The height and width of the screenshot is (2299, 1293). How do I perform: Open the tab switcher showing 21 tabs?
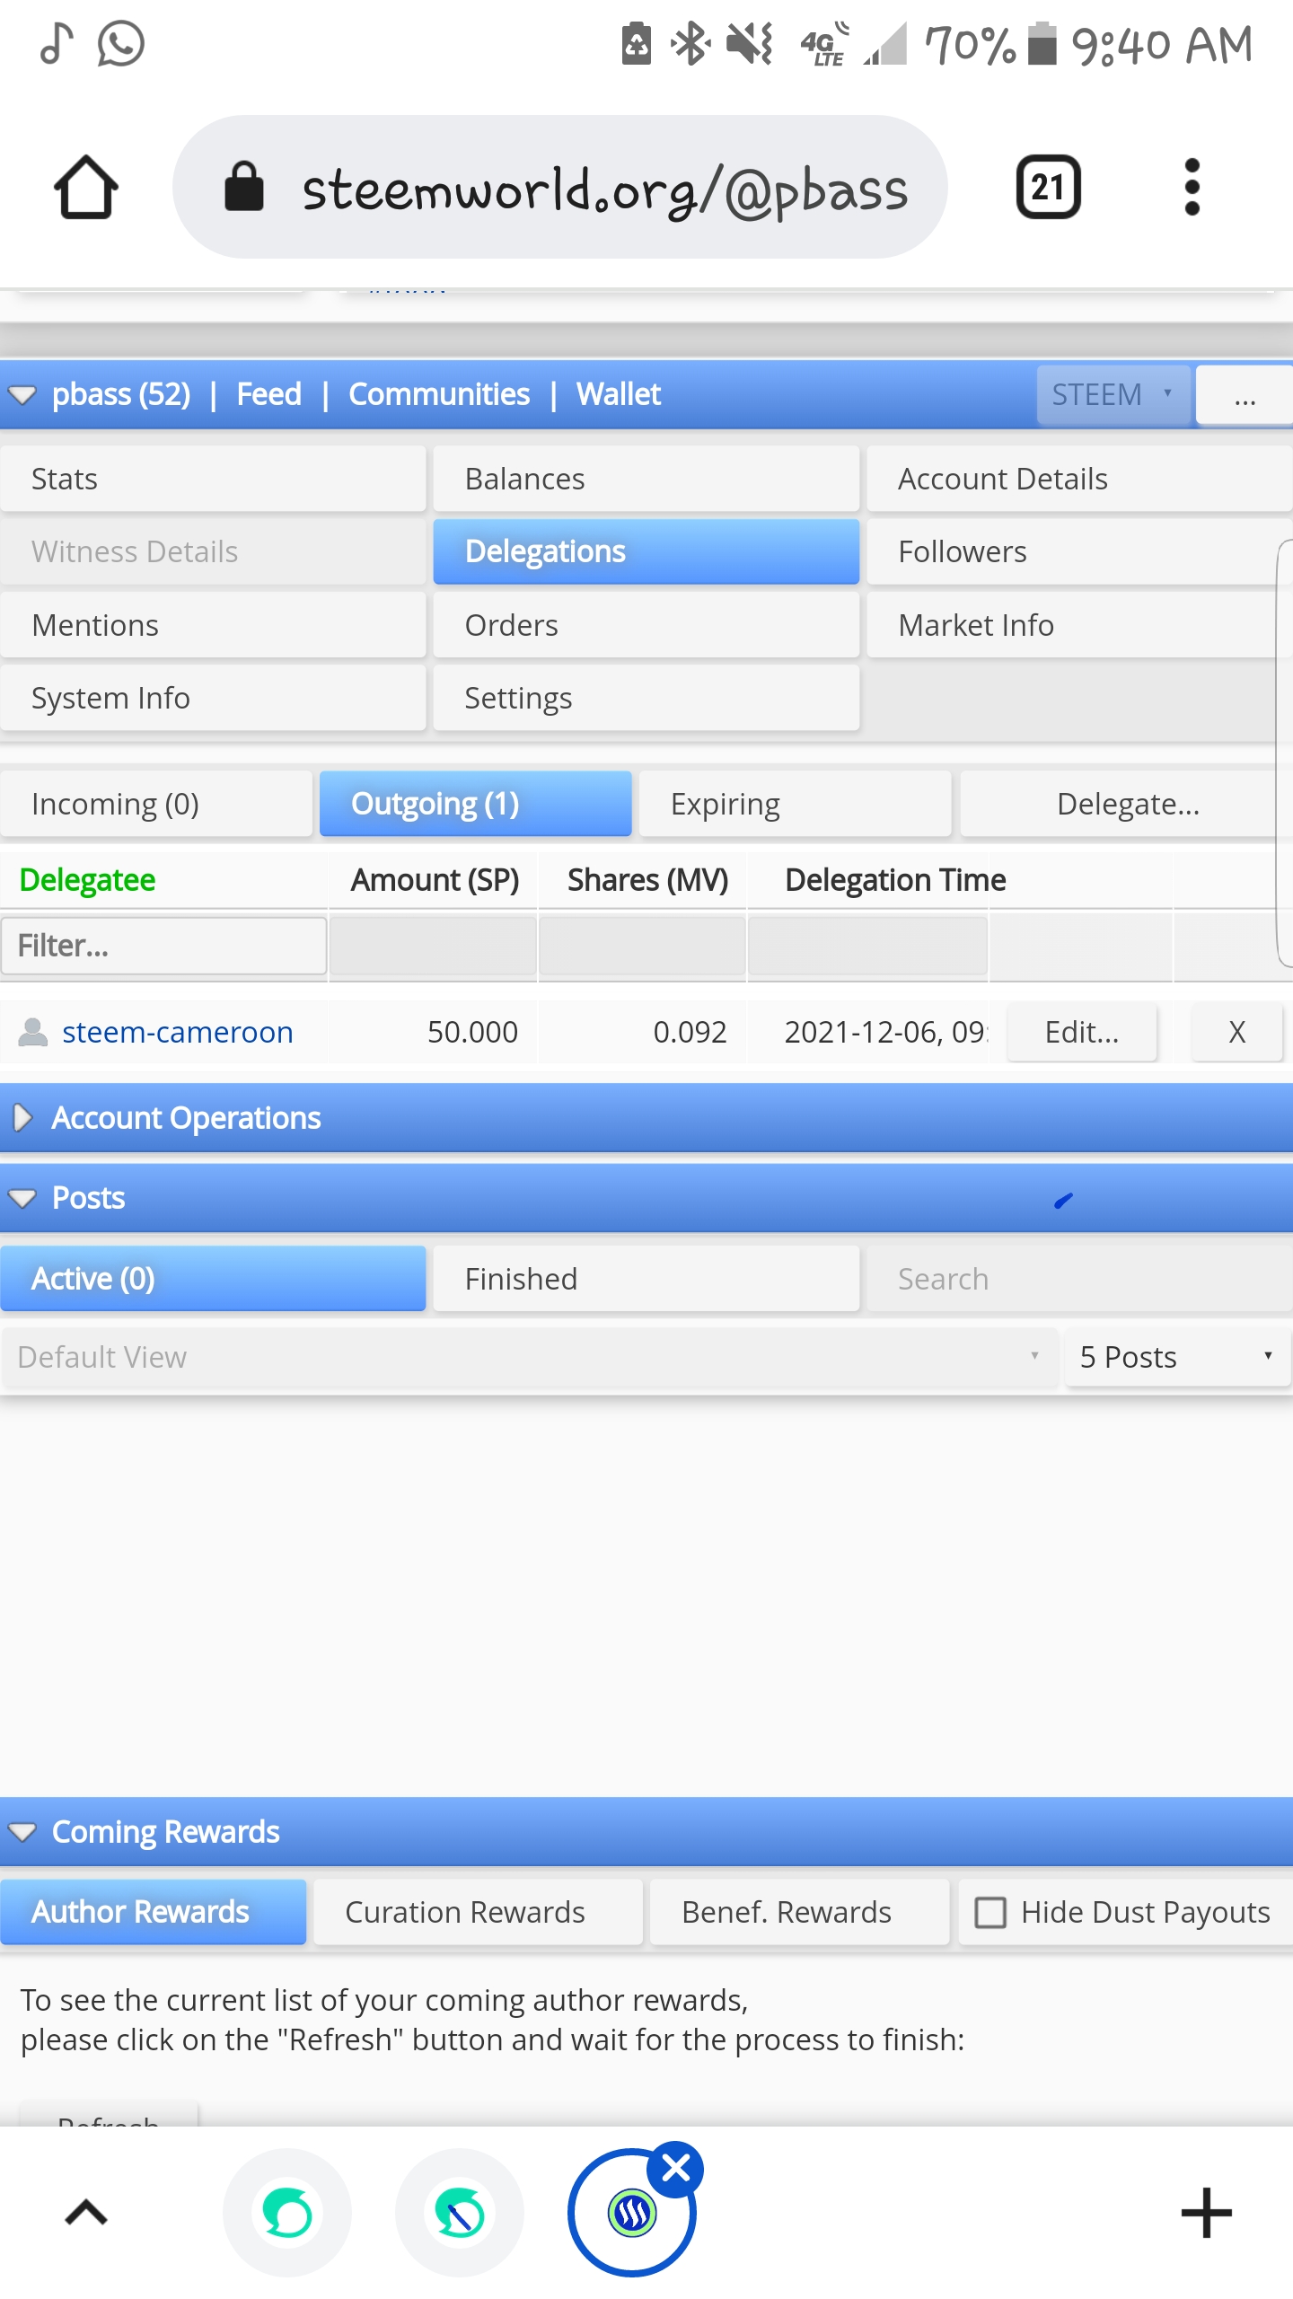click(1048, 187)
